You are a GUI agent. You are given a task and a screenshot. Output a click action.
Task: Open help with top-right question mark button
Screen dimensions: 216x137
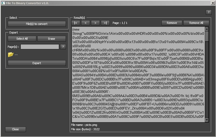209,12
